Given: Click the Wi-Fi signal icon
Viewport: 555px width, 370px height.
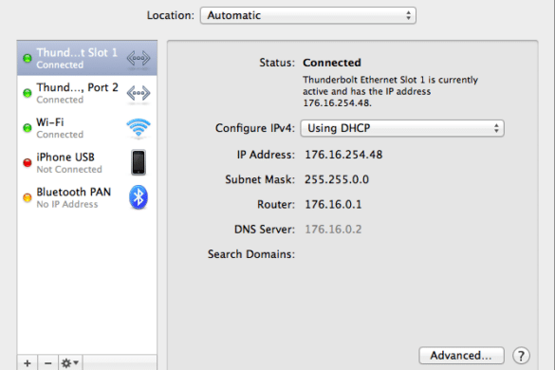Looking at the screenshot, I should tap(139, 128).
